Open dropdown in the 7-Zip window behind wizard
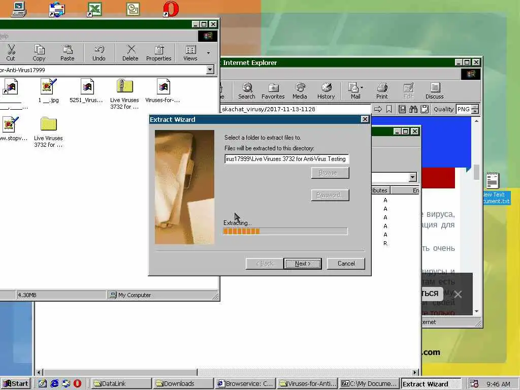Image resolution: width=520 pixels, height=390 pixels. pyautogui.click(x=412, y=177)
